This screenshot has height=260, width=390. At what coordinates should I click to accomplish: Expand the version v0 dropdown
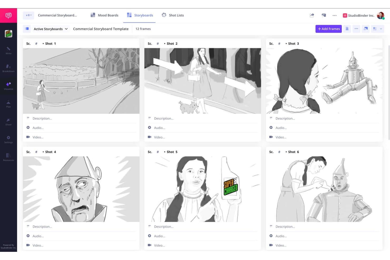click(28, 15)
